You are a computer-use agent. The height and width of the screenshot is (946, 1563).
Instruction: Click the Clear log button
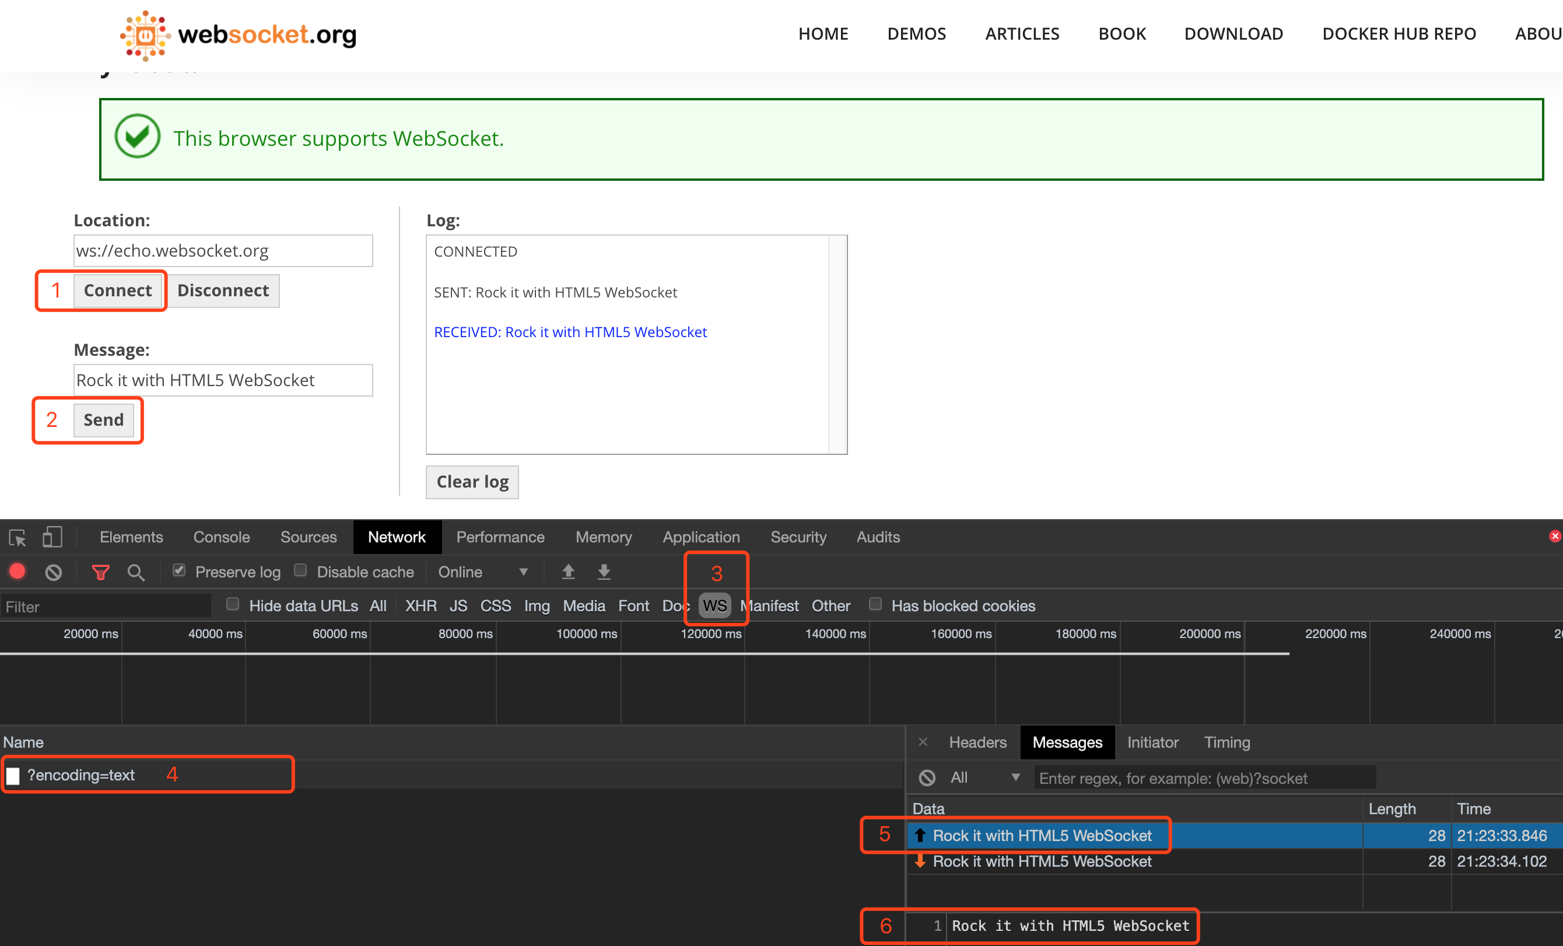pyautogui.click(x=472, y=482)
